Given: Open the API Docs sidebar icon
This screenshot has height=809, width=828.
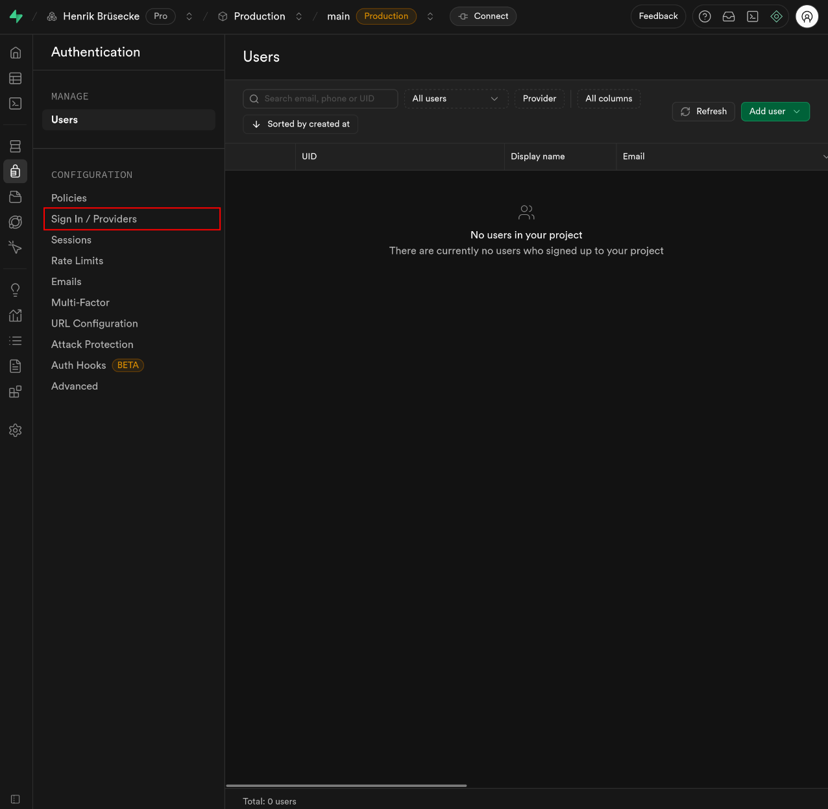Looking at the screenshot, I should 15,366.
